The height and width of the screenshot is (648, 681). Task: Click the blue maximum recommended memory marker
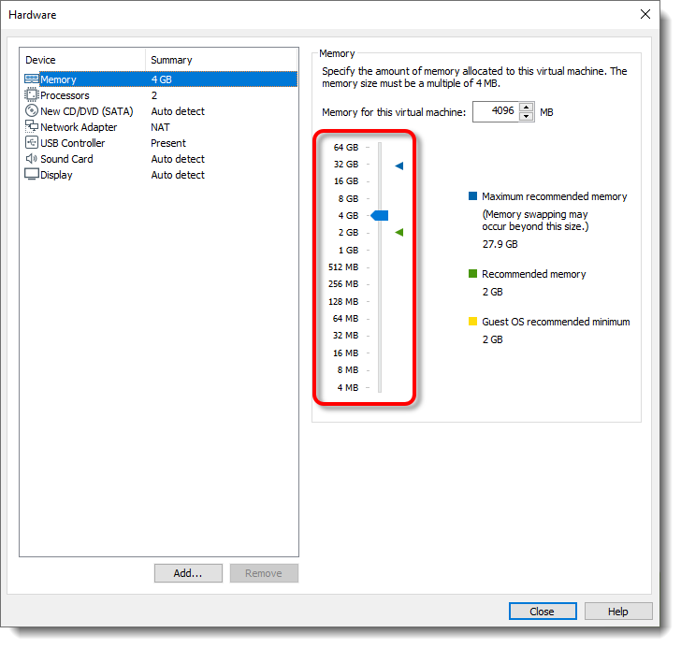coord(398,166)
